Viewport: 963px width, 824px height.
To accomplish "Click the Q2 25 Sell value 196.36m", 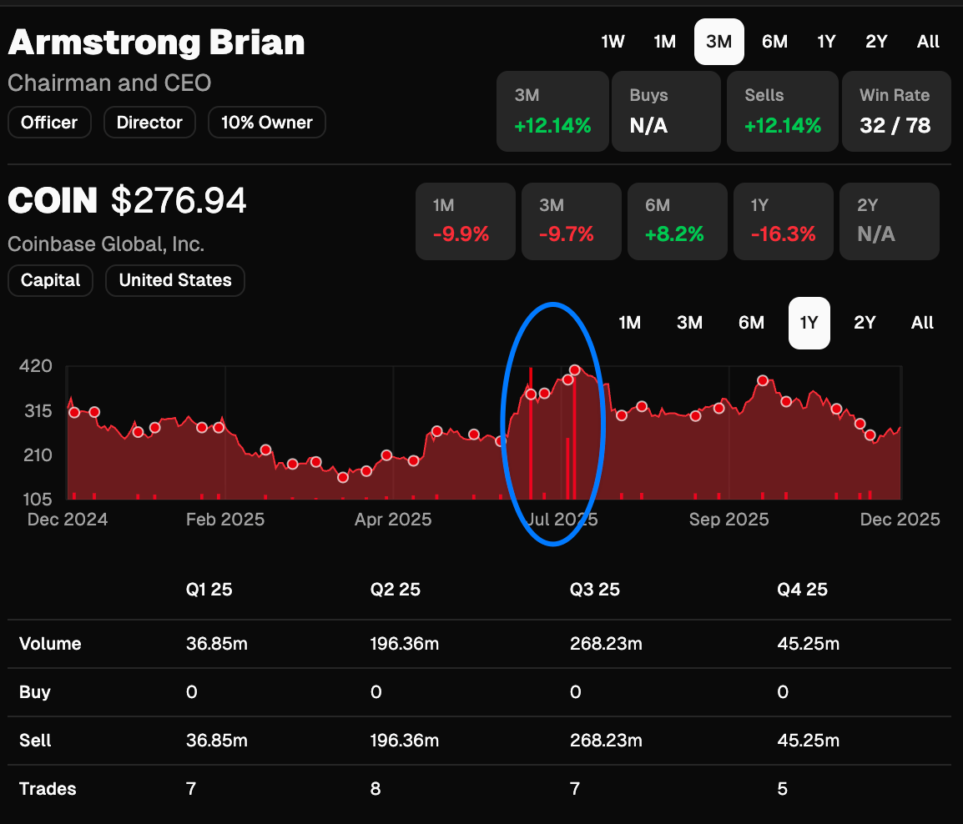I will pos(404,741).
